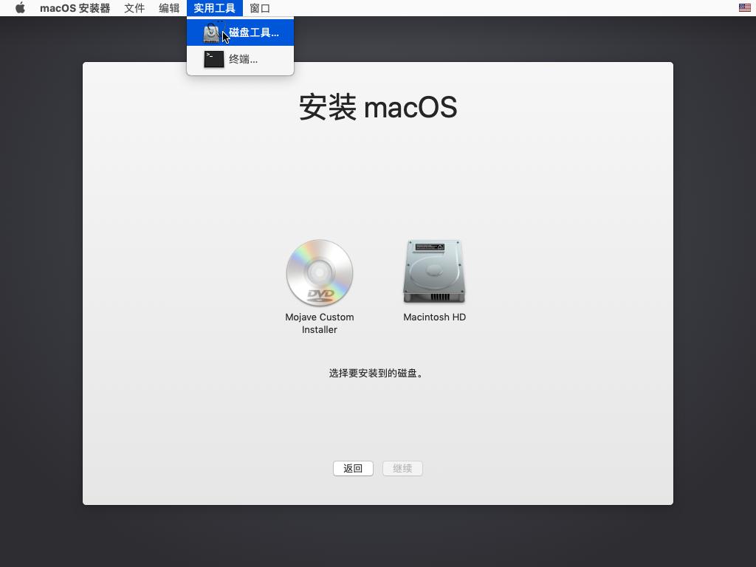Screen dimensions: 756x567
Task: Select the Macintosh HD disk icon
Action: (433, 271)
